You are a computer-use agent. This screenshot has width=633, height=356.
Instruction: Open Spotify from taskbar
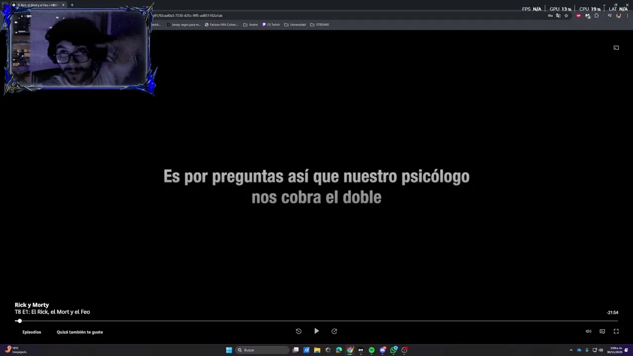371,350
